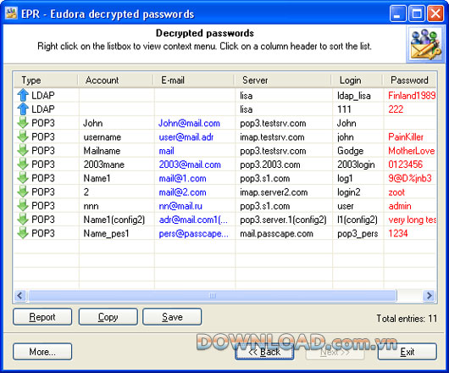Select the password 1234

[x=397, y=233]
